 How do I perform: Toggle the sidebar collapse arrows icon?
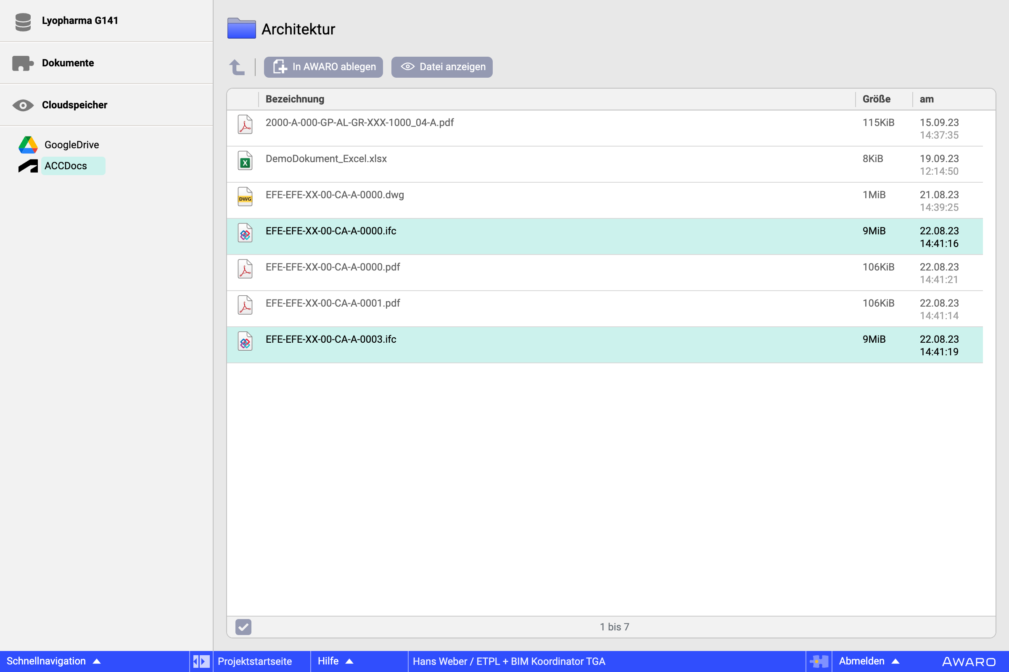201,661
